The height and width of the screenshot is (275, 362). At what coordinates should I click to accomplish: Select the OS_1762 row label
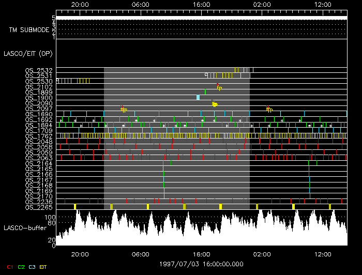click(39, 136)
